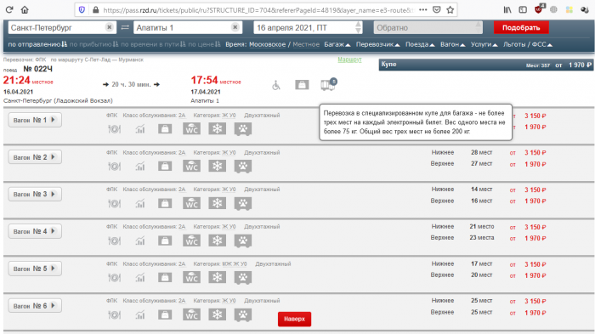This screenshot has width=595, height=334.
Task: Expand Вагон № 5 details
Action: click(35, 269)
